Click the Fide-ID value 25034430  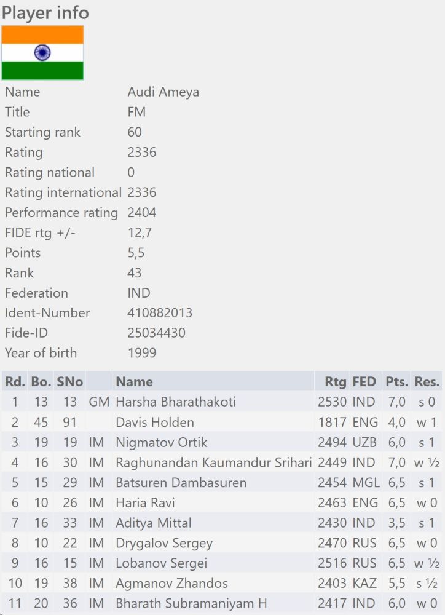(156, 333)
